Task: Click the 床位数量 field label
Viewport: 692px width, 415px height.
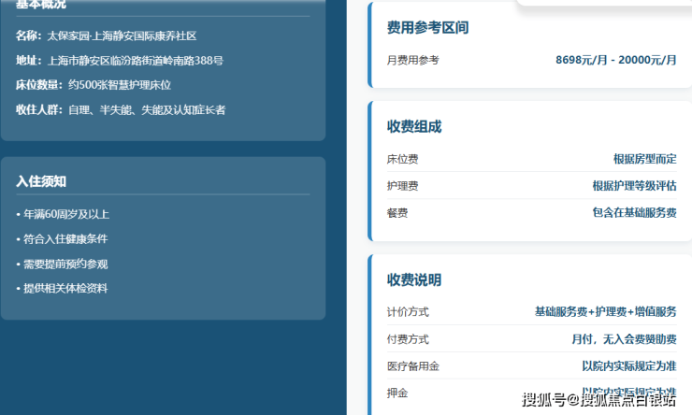Action: click(x=39, y=85)
